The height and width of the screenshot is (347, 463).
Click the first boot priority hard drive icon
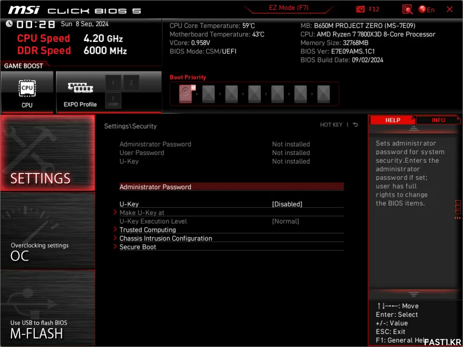tap(186, 94)
